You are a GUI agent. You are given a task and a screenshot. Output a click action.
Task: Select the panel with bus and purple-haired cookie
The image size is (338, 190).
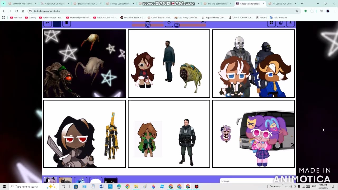(x=253, y=134)
